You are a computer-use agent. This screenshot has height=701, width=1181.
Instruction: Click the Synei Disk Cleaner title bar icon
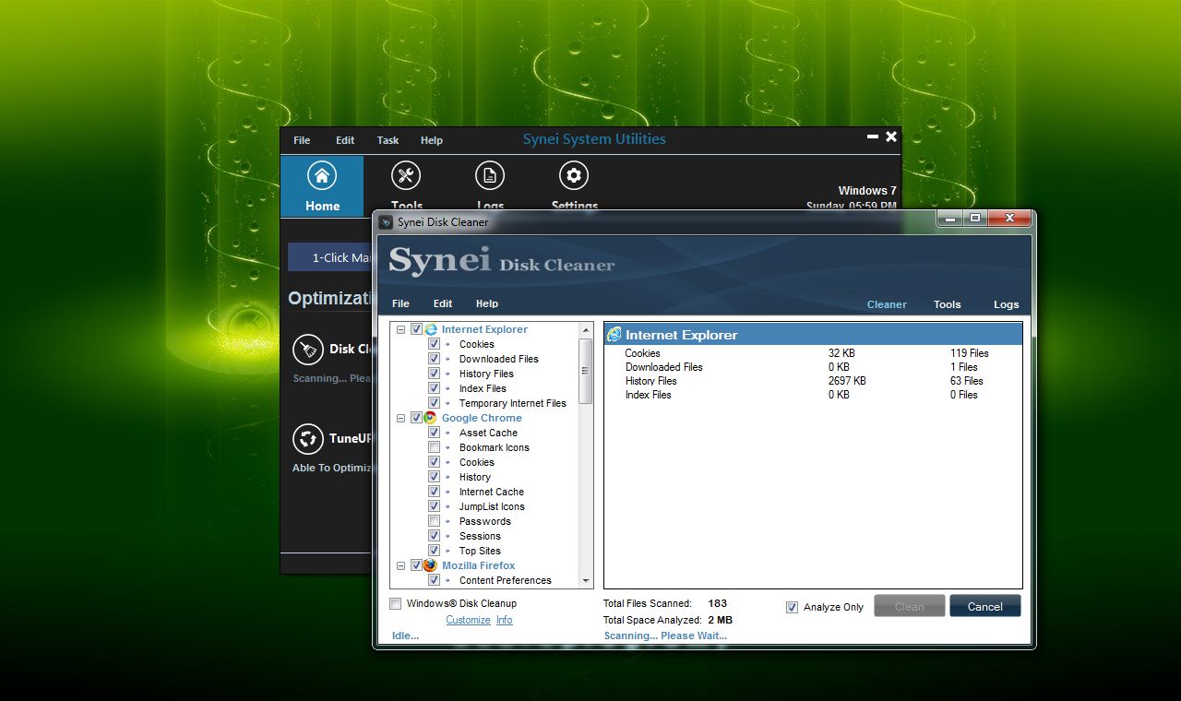(386, 222)
